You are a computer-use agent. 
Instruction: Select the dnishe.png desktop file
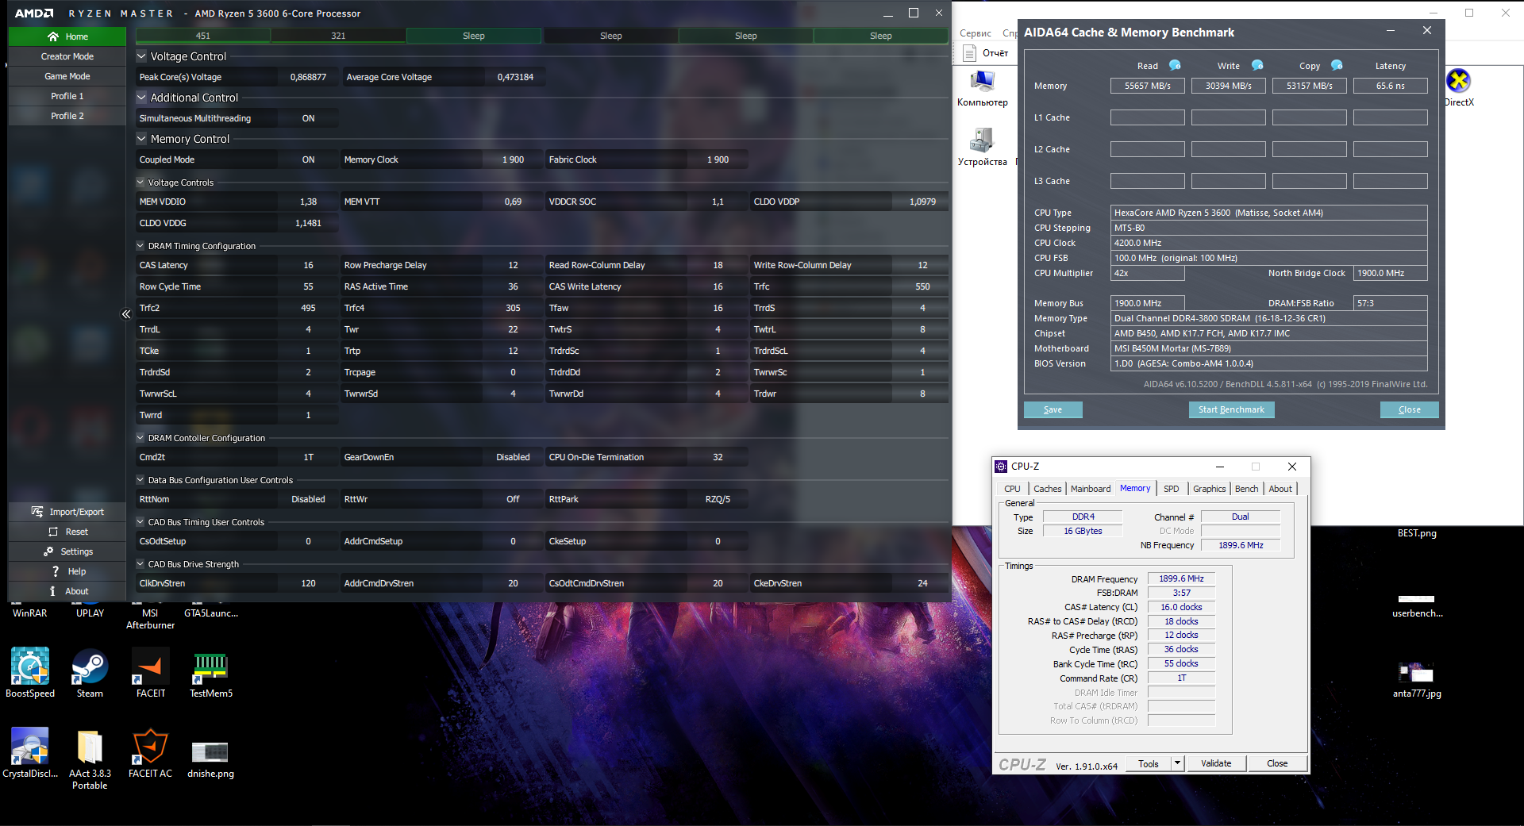211,760
